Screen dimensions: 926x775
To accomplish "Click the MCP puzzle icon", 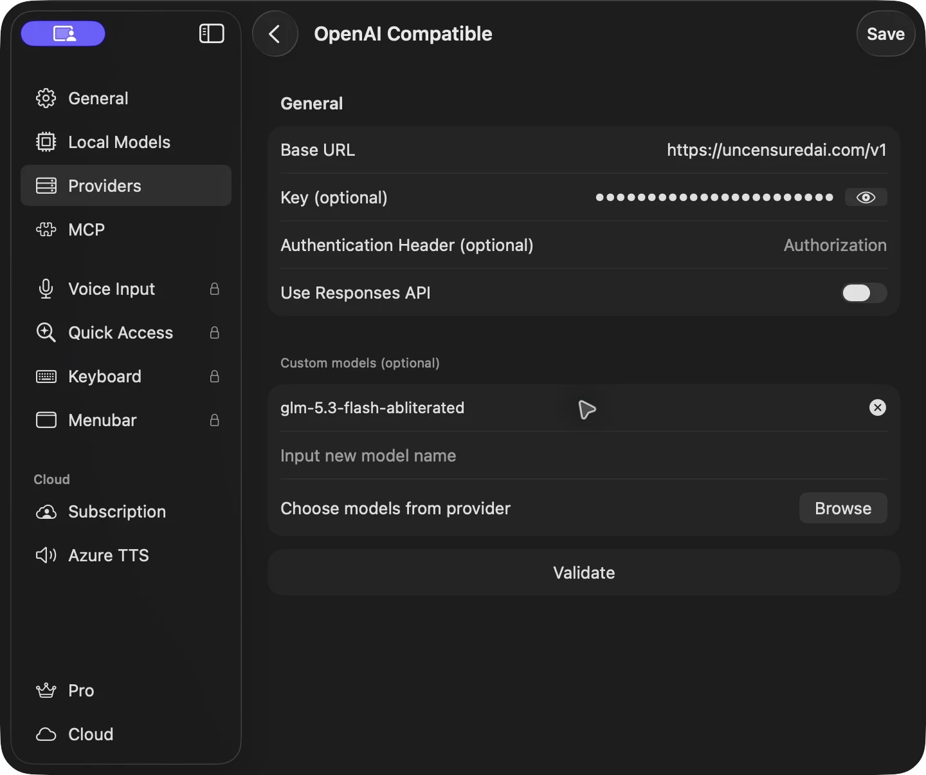I will (46, 230).
